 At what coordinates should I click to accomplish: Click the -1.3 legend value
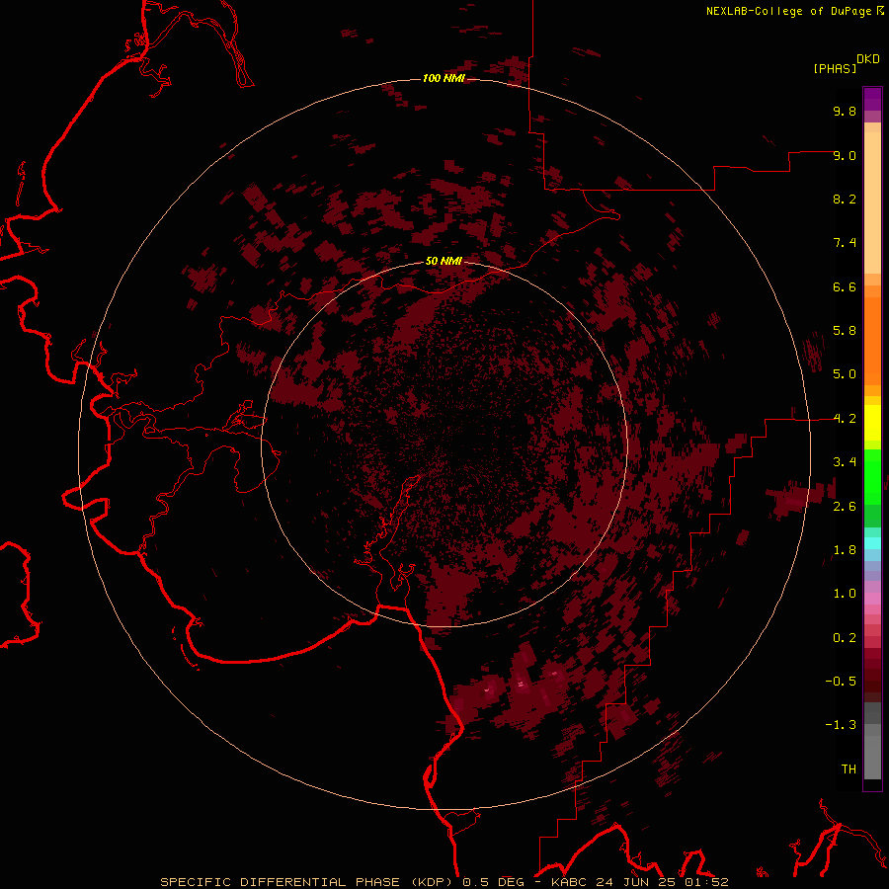[x=841, y=725]
